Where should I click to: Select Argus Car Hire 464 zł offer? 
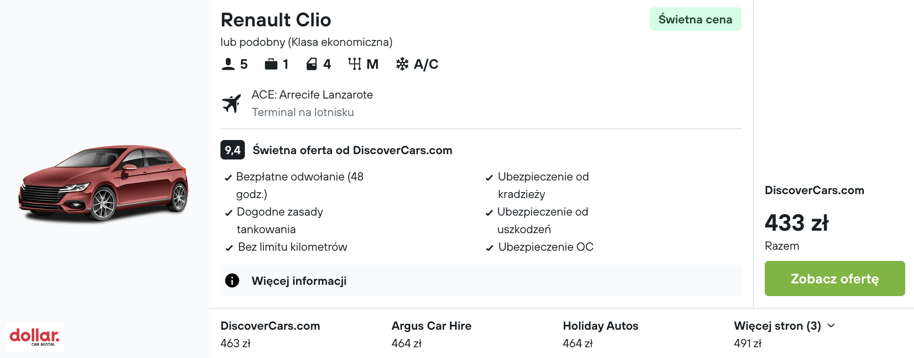pos(431,334)
